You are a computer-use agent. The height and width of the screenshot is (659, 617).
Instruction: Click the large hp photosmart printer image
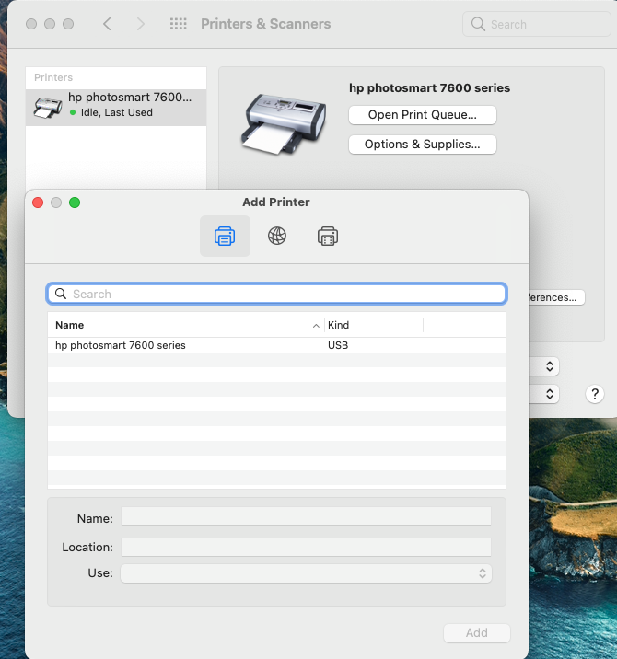pos(284,123)
